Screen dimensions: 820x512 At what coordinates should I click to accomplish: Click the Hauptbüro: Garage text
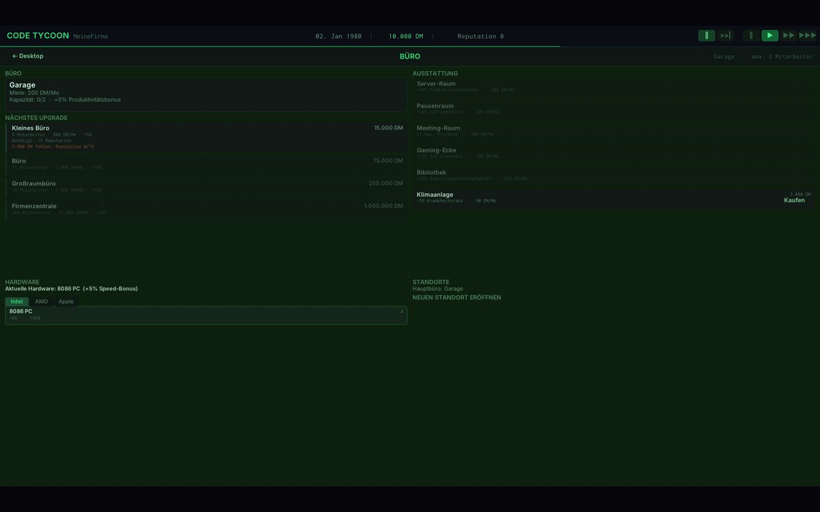[x=438, y=289]
